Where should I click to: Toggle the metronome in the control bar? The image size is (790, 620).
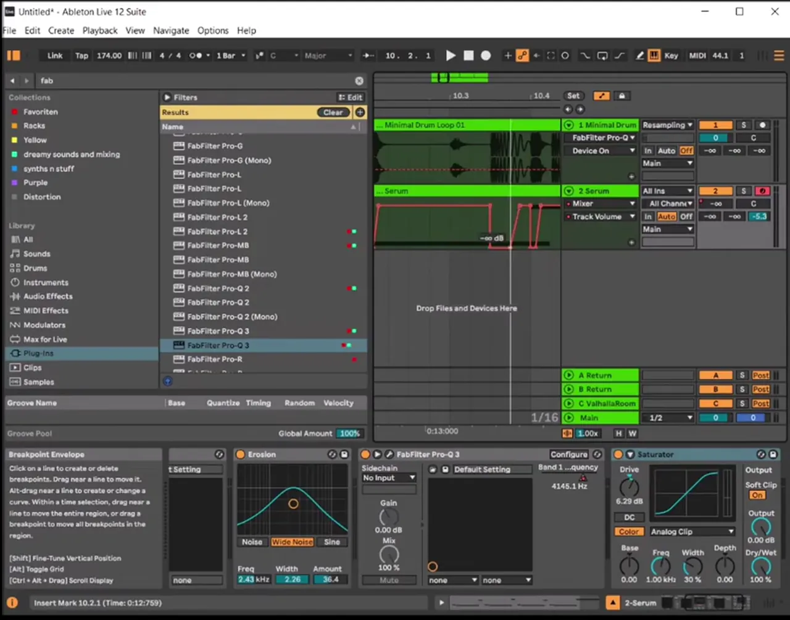point(196,56)
